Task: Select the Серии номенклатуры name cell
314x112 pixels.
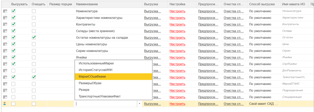Action: 108,51
